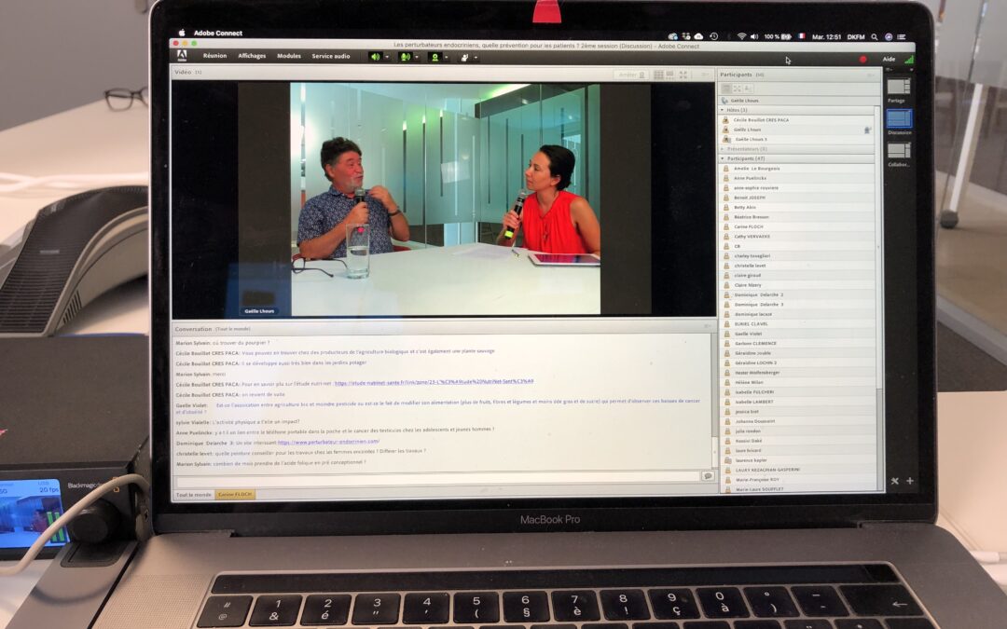This screenshot has height=629, width=1007.
Task: Collapse the Hôtes (3) group
Action: click(x=722, y=110)
